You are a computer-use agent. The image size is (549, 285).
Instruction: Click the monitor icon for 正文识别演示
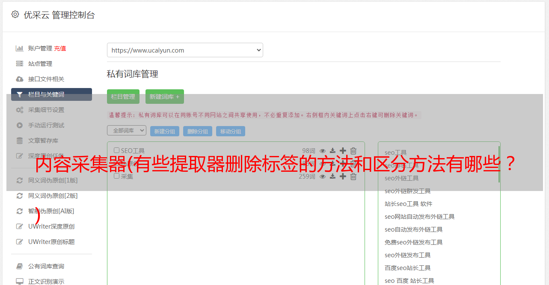[x=20, y=282]
